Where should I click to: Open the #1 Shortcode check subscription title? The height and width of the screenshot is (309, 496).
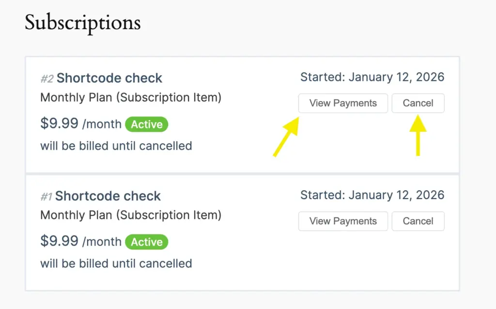[108, 196]
